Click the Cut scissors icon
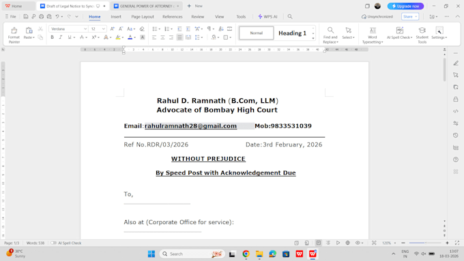Image resolution: width=464 pixels, height=261 pixels. tap(40, 29)
